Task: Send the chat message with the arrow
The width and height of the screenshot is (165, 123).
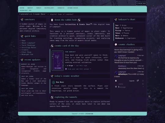Action: (143, 87)
